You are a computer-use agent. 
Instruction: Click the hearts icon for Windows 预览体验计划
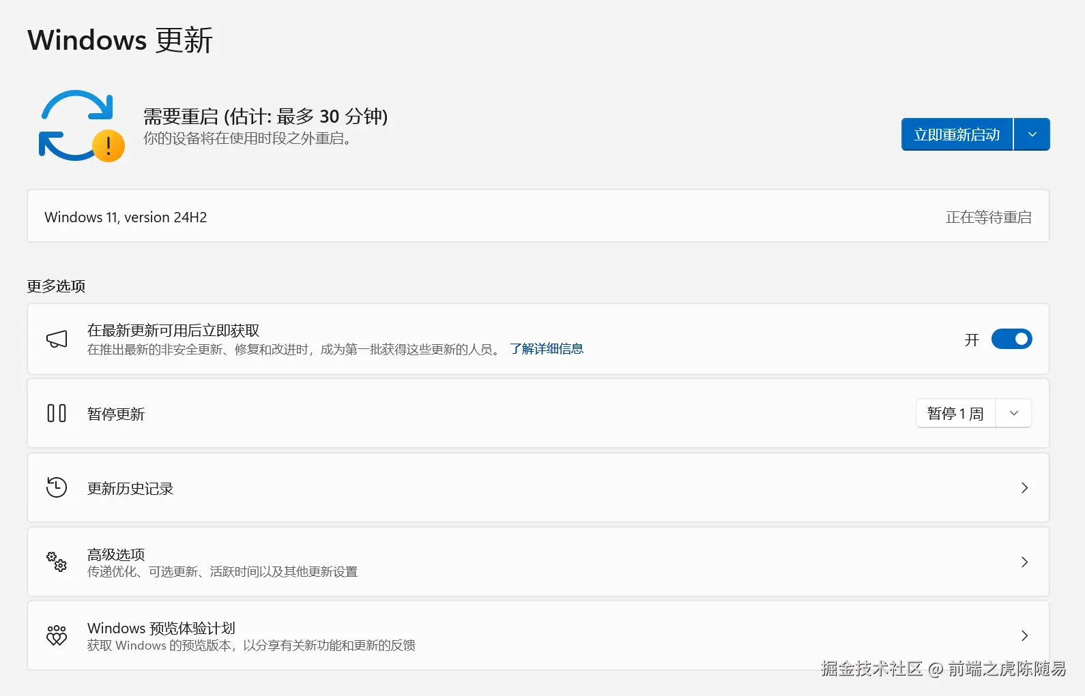point(57,635)
